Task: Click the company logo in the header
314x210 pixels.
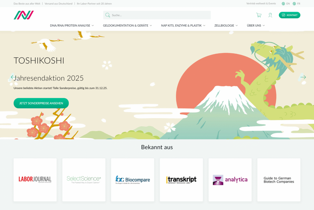Action: (24, 15)
